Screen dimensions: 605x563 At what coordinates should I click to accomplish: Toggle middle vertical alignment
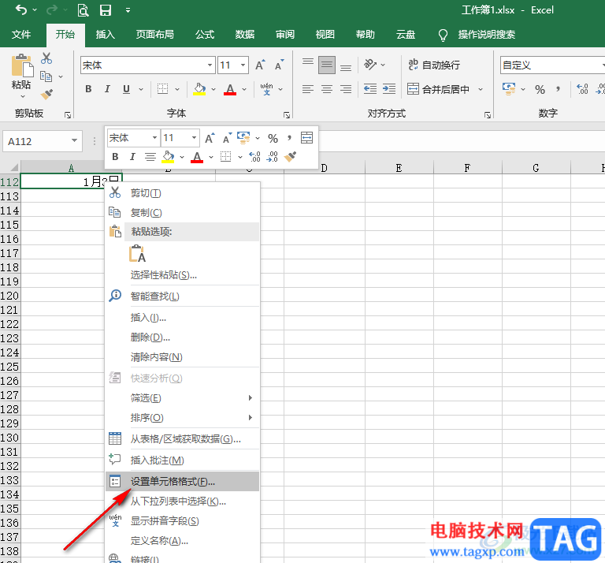[327, 65]
